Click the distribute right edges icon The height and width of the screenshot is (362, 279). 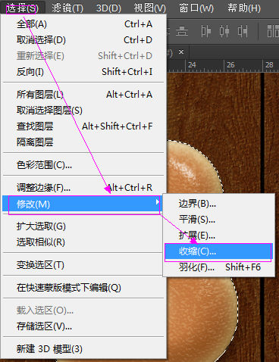click(x=243, y=31)
